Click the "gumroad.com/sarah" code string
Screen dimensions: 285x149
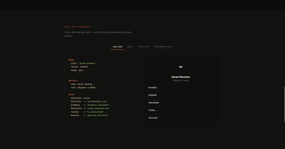tap(97, 116)
